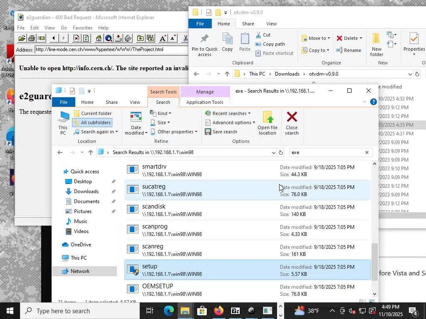
Task: Click the Open folder icon in Internet Explorer toolbar
Action: (x=22, y=38)
